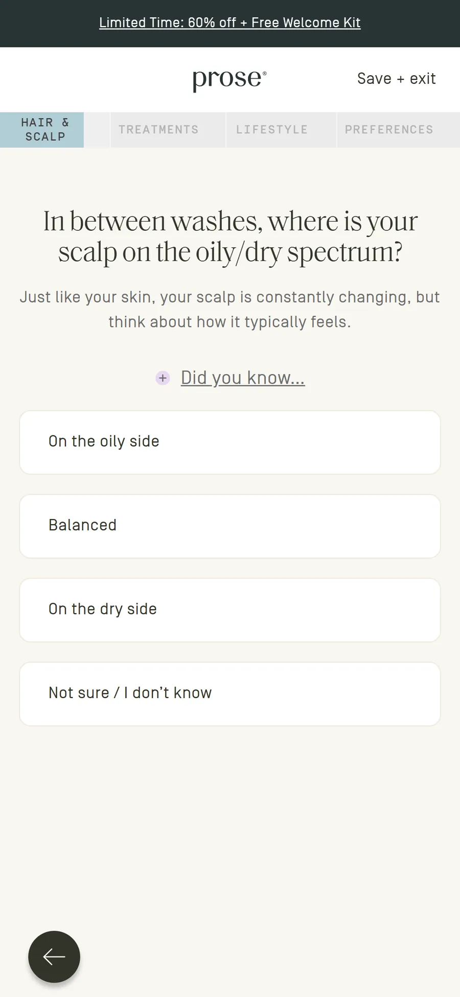Click the plus icon beside Did you know

click(163, 378)
